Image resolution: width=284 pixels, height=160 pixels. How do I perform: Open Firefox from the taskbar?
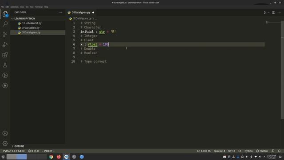coord(59,157)
